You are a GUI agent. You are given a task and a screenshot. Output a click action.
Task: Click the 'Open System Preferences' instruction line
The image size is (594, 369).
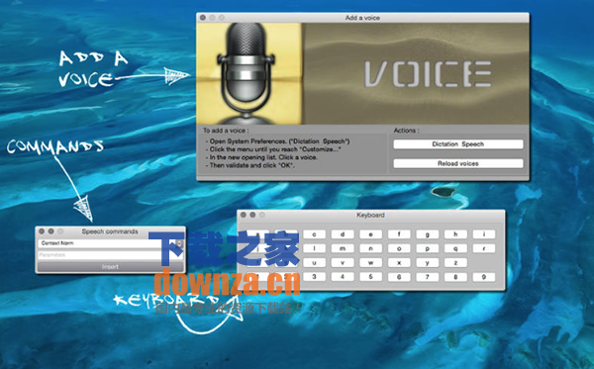point(277,141)
